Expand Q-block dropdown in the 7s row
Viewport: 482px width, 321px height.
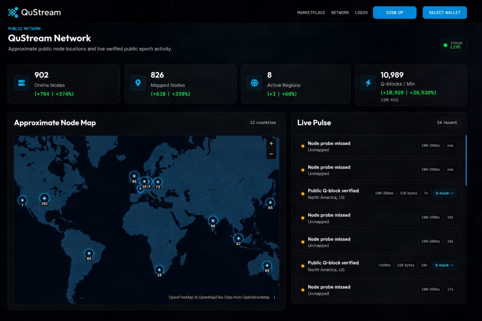[x=444, y=193]
